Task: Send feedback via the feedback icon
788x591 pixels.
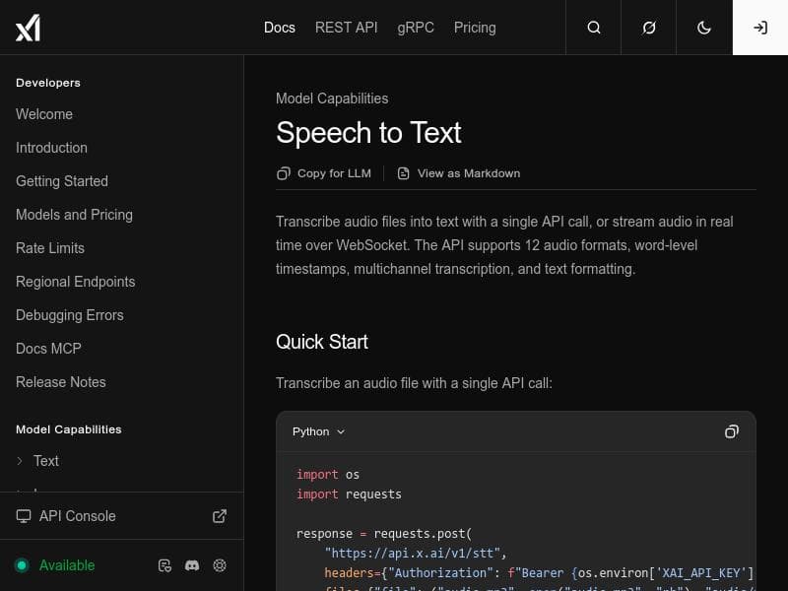Action: coord(164,565)
